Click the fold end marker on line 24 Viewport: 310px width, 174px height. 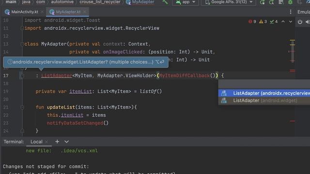click(22, 131)
